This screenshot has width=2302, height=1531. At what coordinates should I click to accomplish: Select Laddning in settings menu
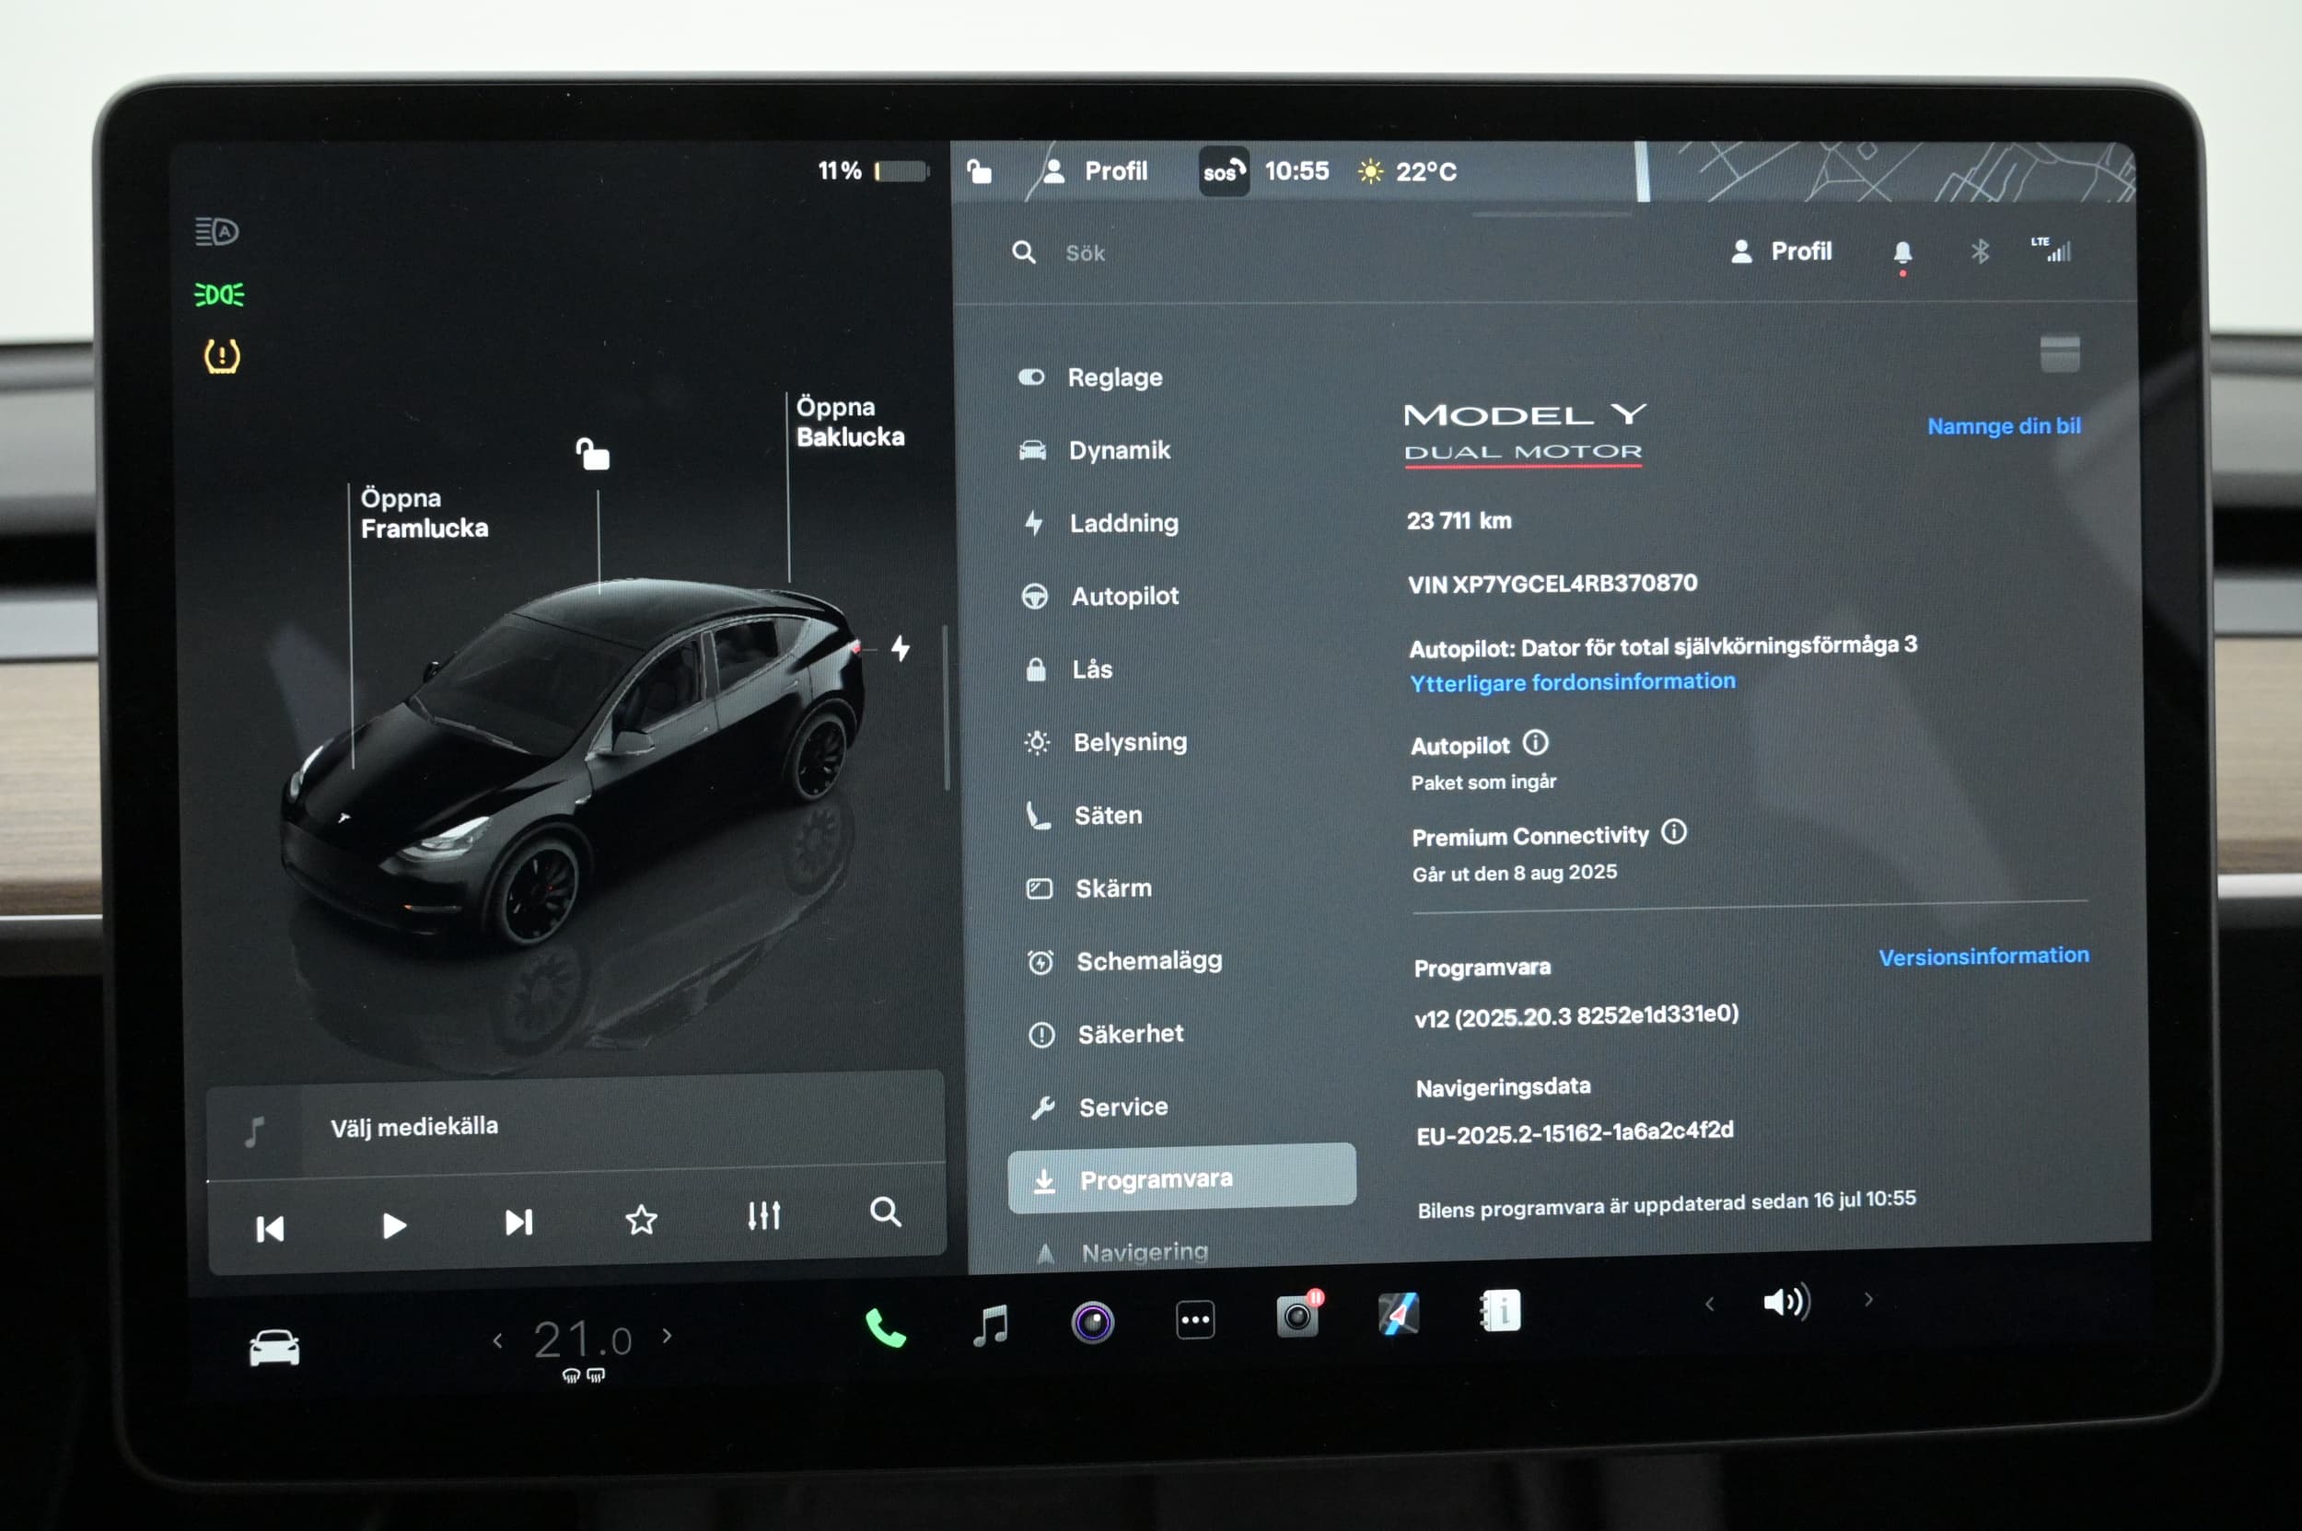(1099, 522)
